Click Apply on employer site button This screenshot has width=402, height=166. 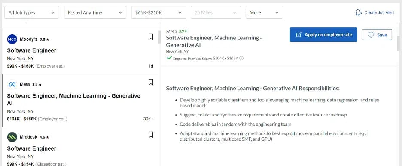tap(323, 35)
